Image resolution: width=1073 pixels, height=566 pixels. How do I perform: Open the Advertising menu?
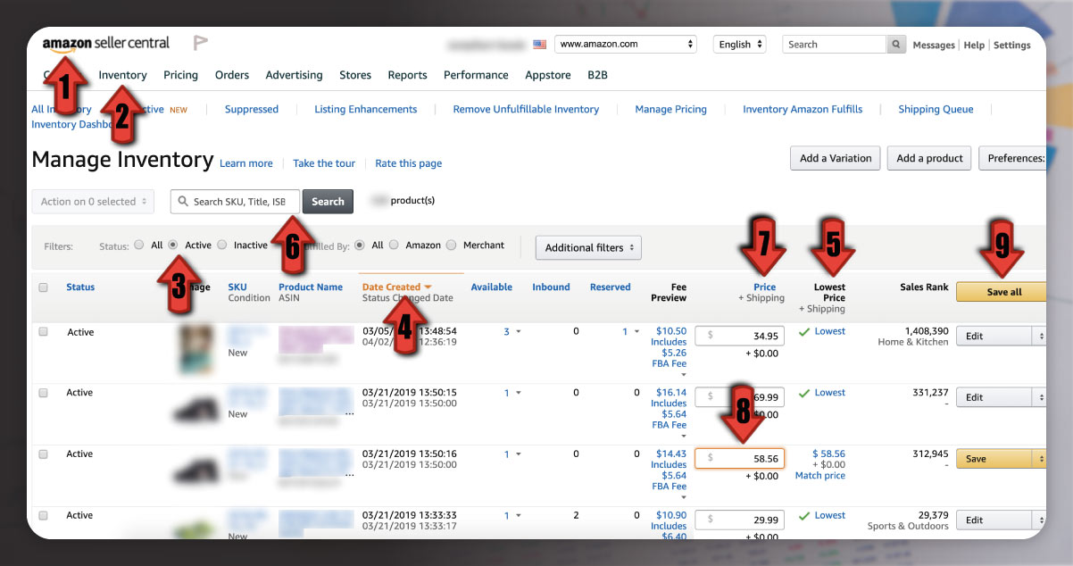point(294,75)
